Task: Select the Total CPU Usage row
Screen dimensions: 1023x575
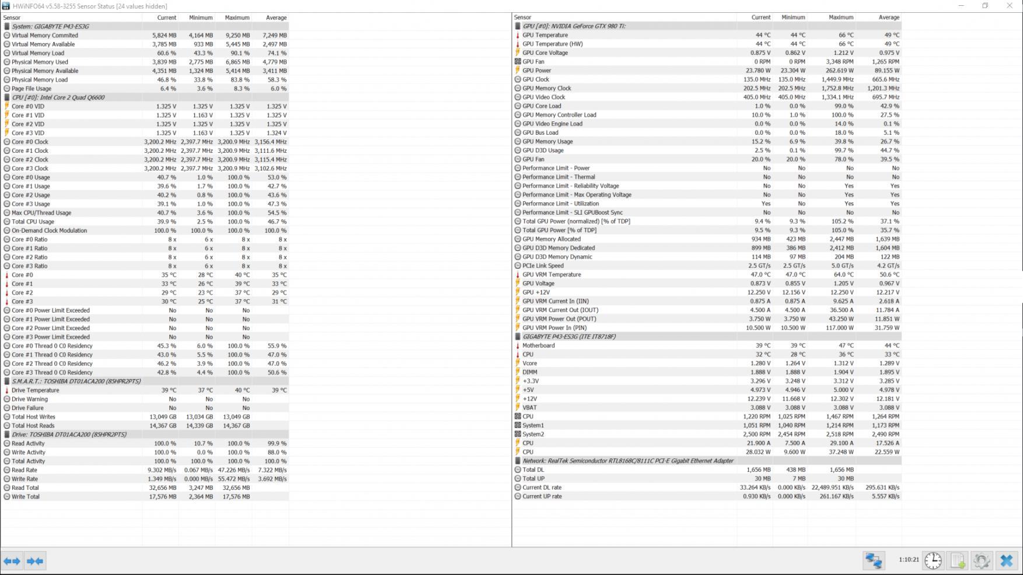Action: pyautogui.click(x=145, y=222)
